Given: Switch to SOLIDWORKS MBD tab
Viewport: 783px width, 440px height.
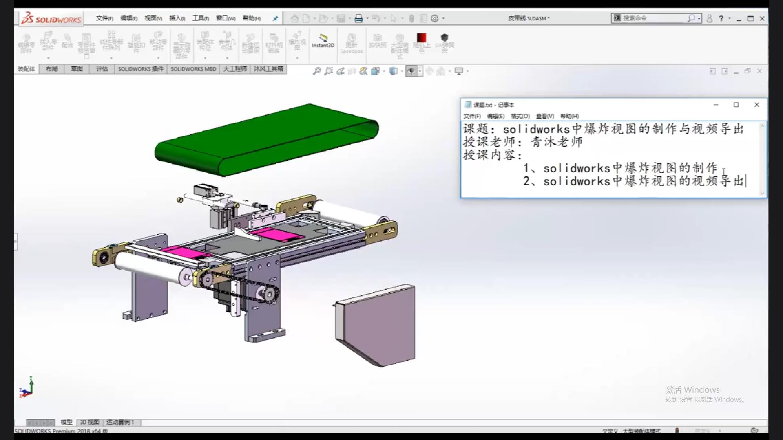Looking at the screenshot, I should [193, 69].
